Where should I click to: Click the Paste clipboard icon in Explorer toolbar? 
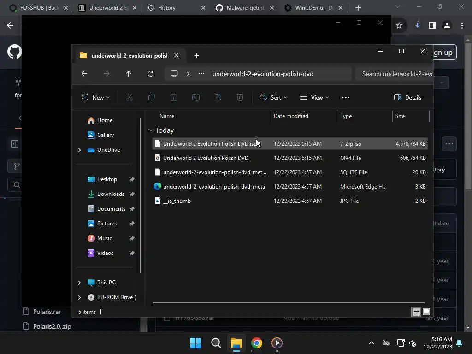(174, 97)
